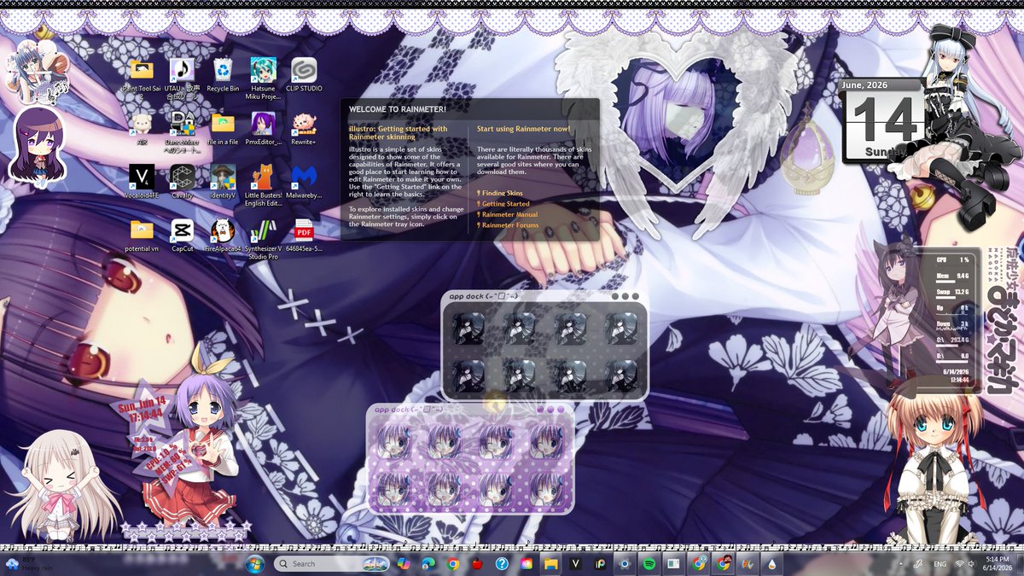Screen dimensions: 1024x576
Task: Open Google Chrome from the taskbar
Action: pos(453,563)
